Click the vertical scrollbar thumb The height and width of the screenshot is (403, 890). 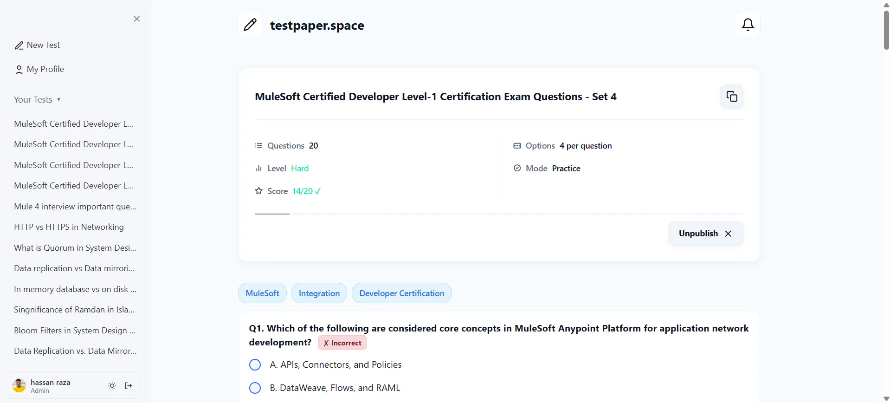click(886, 30)
